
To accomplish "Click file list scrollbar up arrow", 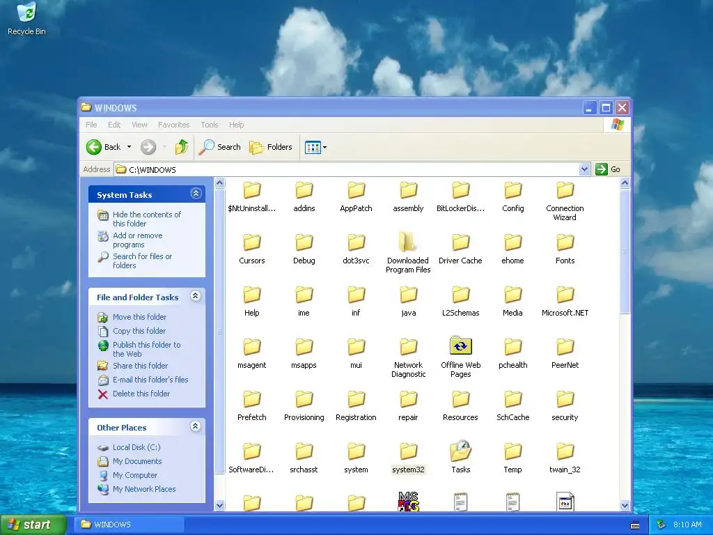I will [x=625, y=183].
